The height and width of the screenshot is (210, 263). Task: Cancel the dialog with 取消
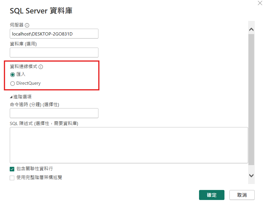click(242, 195)
